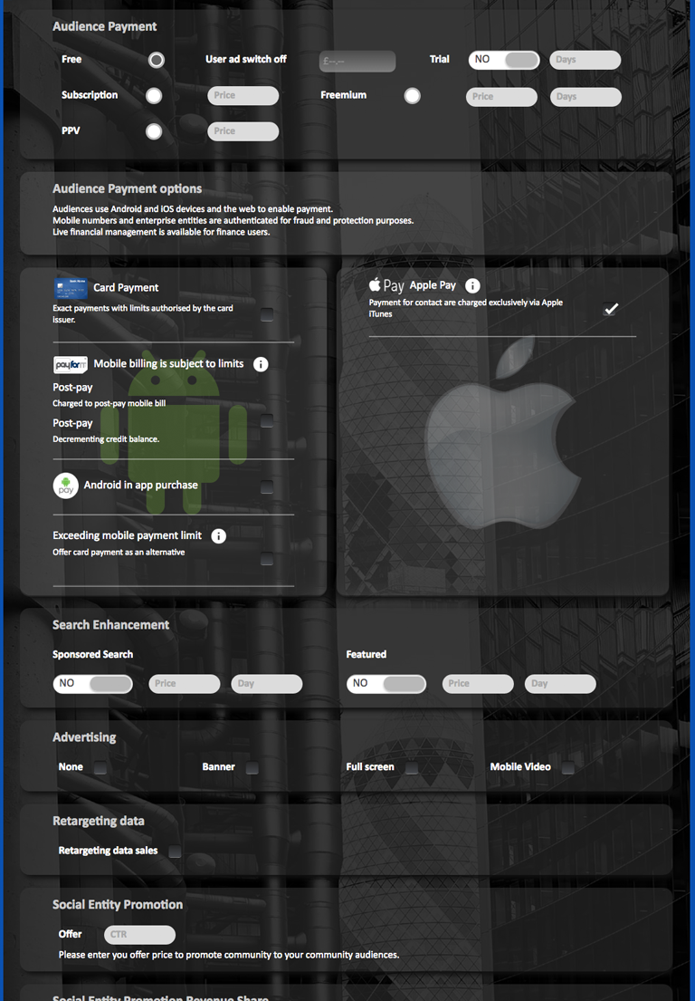Click the Retargeting data heading

(x=99, y=821)
